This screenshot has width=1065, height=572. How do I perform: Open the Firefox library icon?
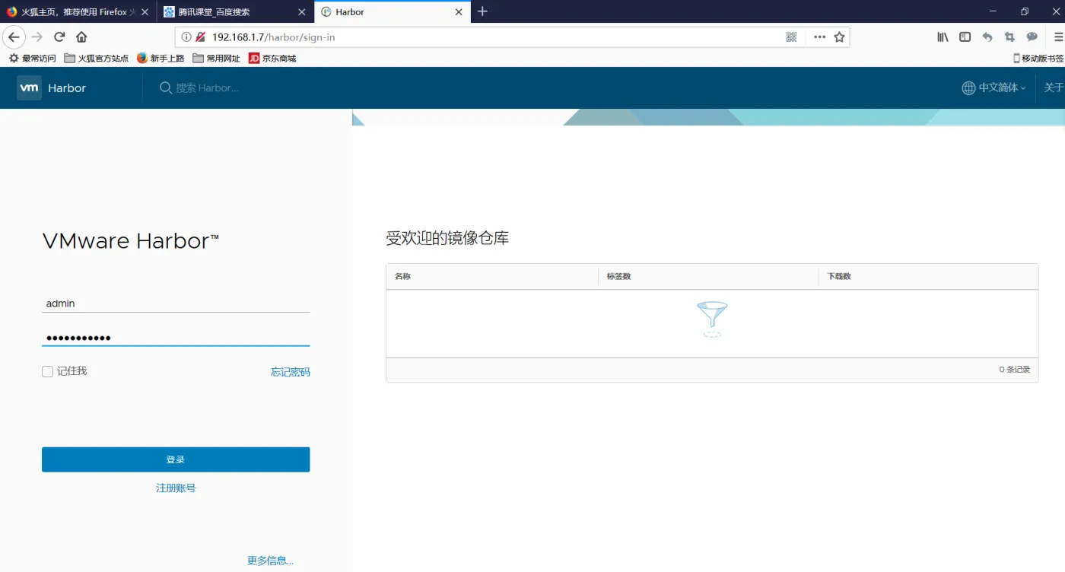click(943, 37)
